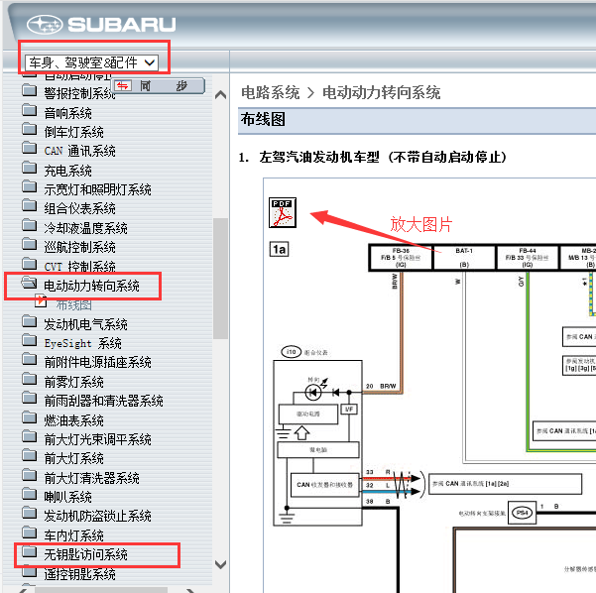596x593 pixels.
Task: Expand 巡航控制系统 tree entry
Action: (79, 247)
